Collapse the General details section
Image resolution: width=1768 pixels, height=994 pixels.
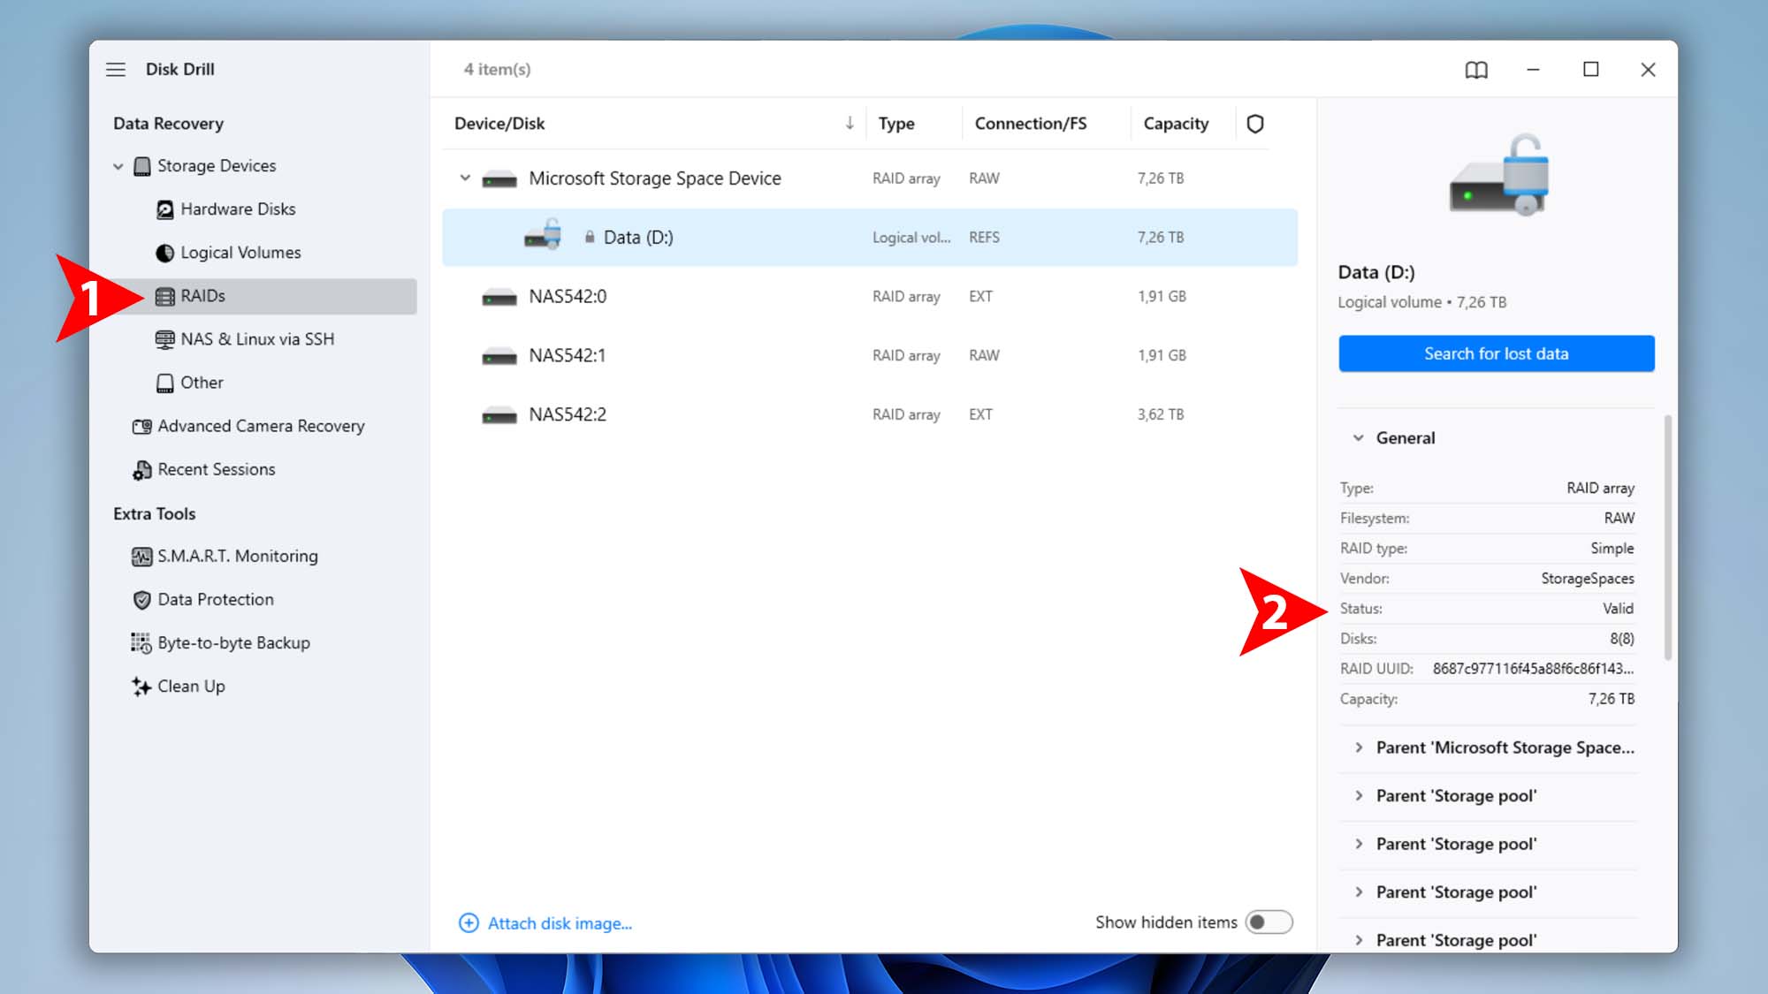1359,438
